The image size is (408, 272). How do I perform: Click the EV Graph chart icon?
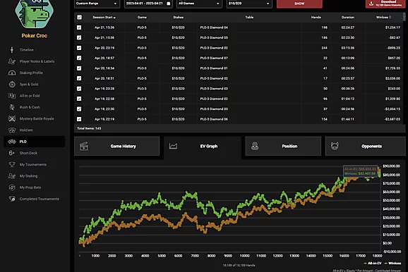click(x=173, y=147)
